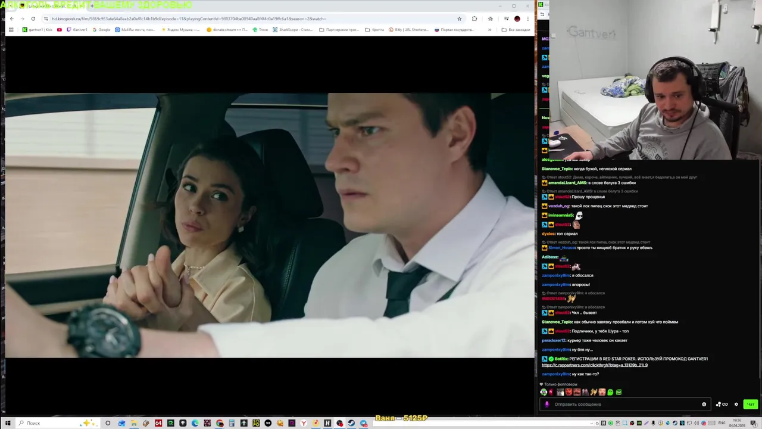Open the Mail.Ru bookmark
This screenshot has height=429, width=762.
[x=135, y=29]
